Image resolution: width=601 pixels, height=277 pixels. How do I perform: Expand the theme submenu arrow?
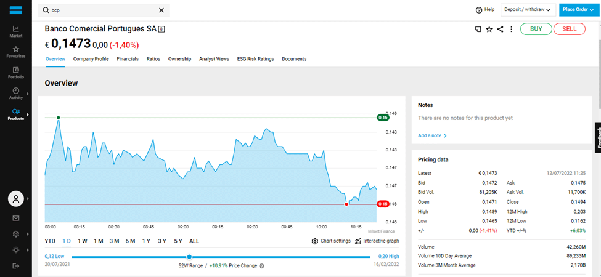(x=28, y=250)
